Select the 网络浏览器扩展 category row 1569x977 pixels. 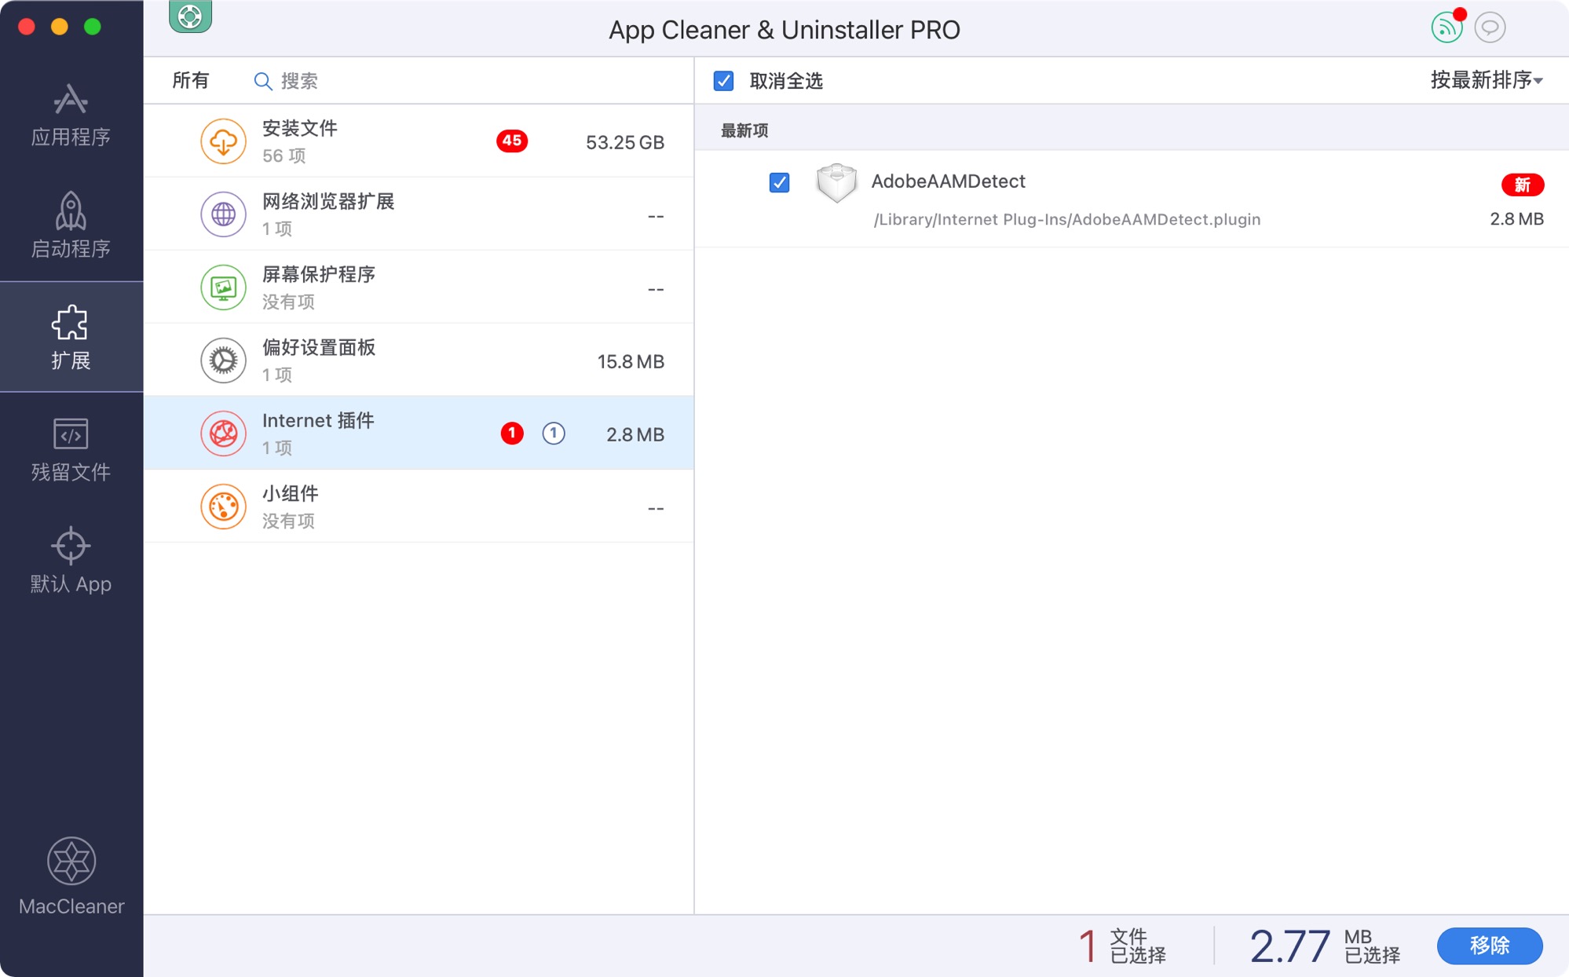[419, 214]
